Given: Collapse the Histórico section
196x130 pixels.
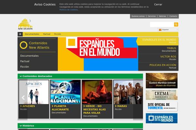Looking at the screenshot, I should pyautogui.click(x=21, y=126).
